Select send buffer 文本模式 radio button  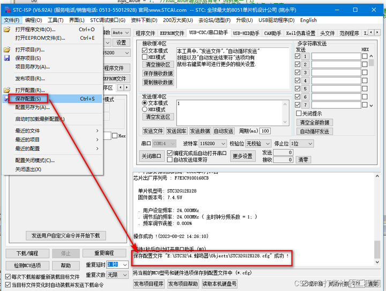click(145, 103)
